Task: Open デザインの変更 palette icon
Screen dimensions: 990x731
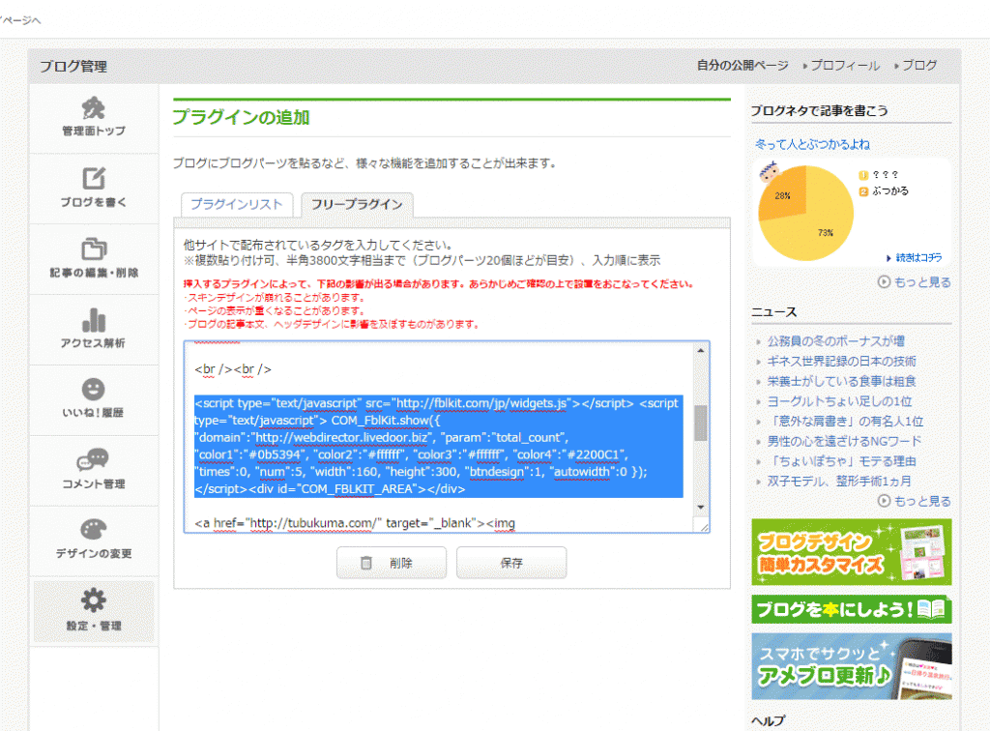Action: (94, 531)
